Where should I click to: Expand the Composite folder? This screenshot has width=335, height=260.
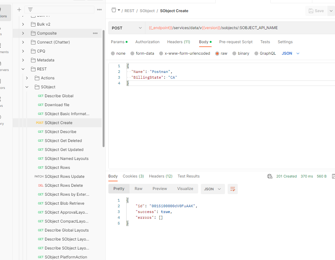click(23, 33)
